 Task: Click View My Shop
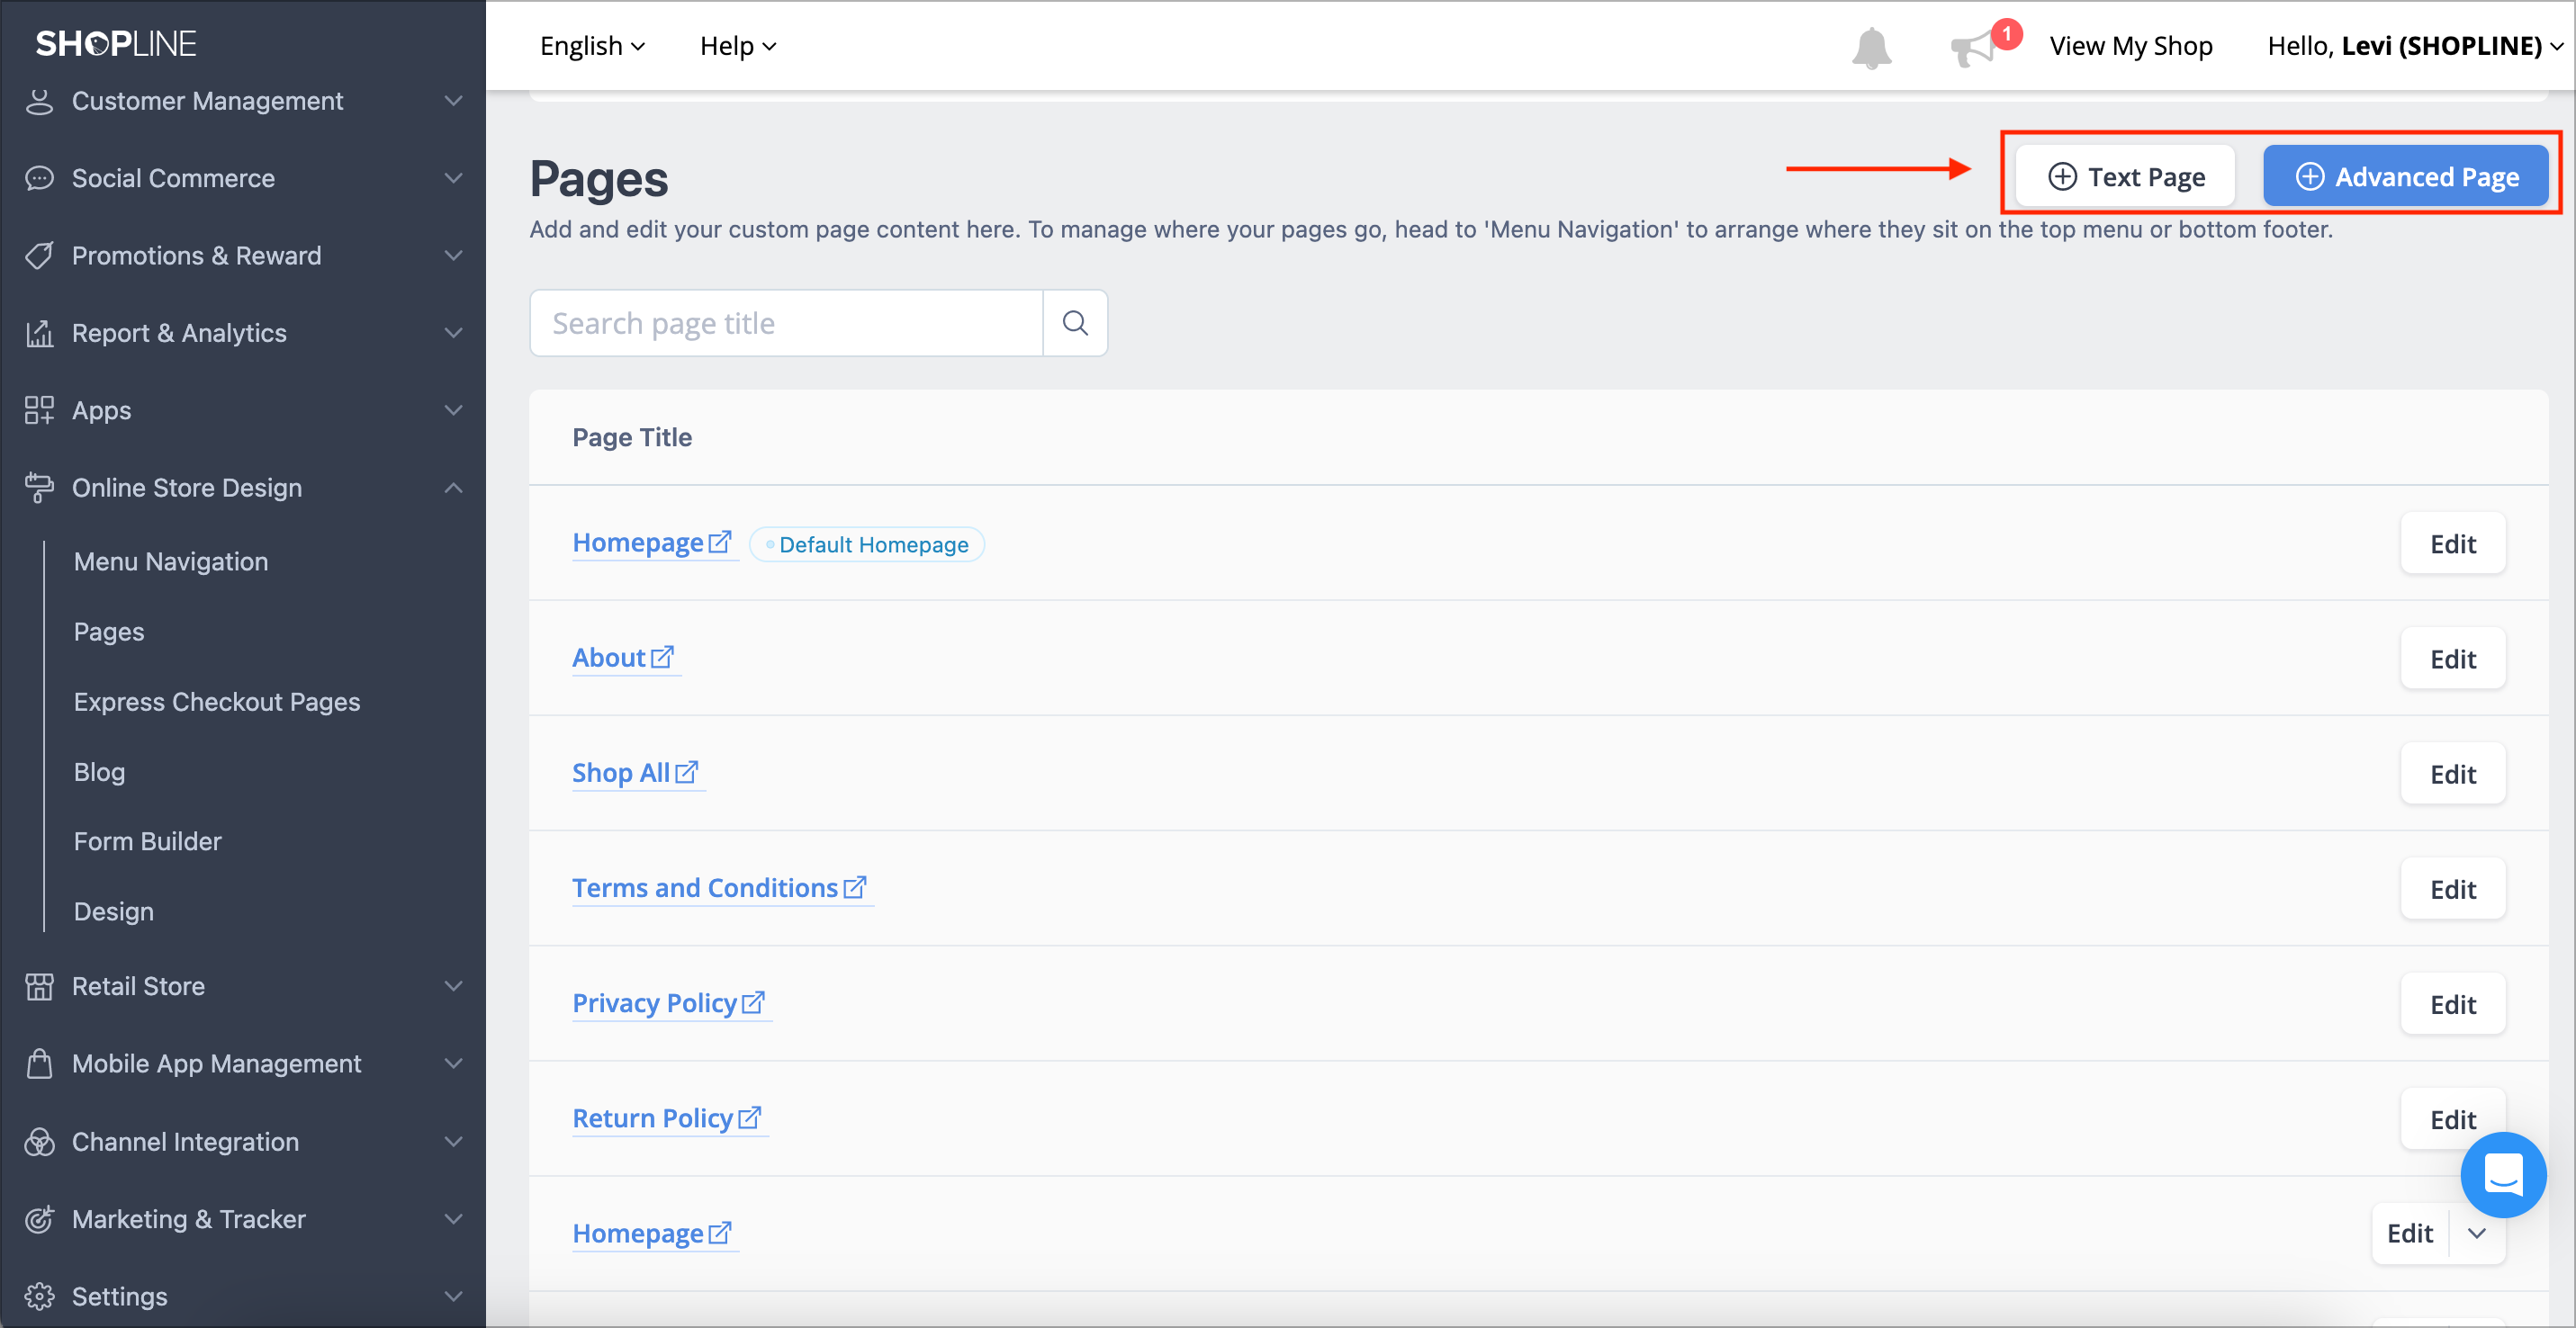click(2130, 46)
